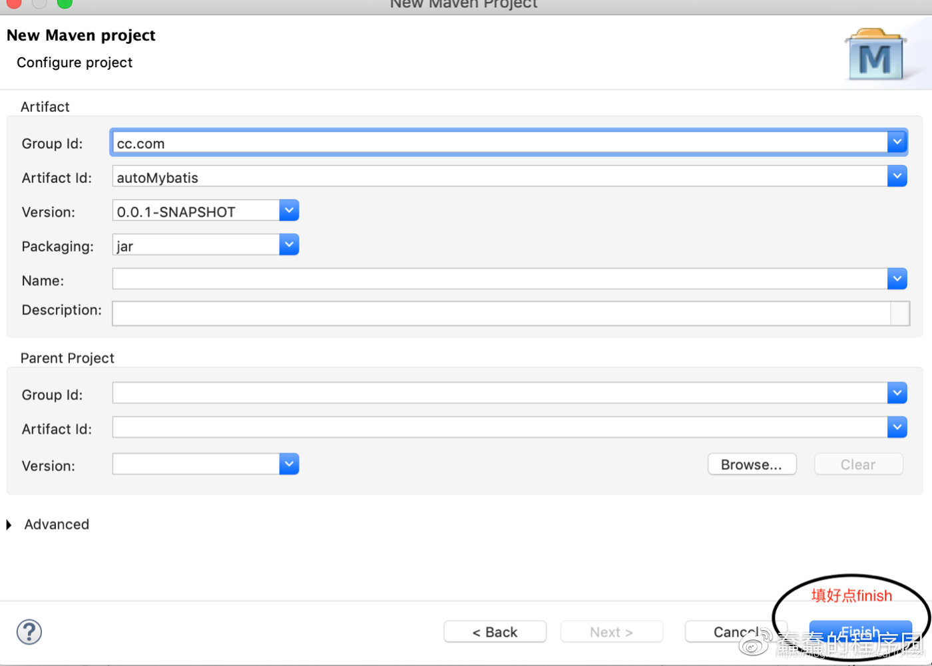Open the 0.0.1-SNAPSHOT Version dropdown
932x666 pixels.
click(289, 210)
